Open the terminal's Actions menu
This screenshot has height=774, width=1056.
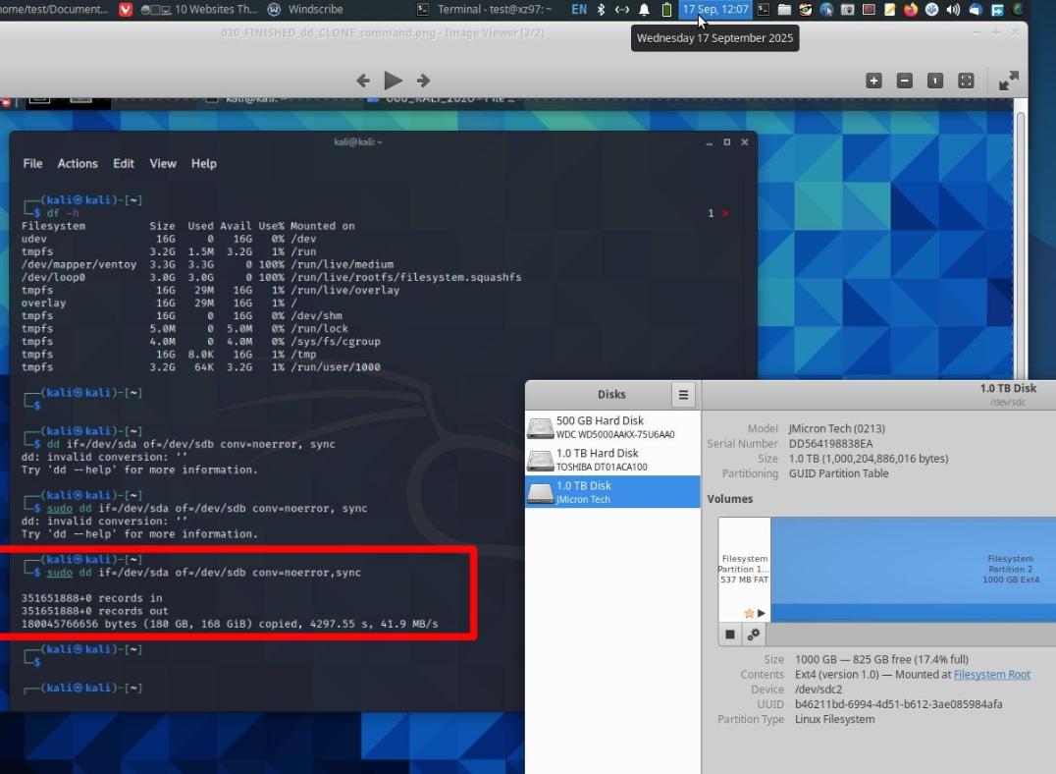pyautogui.click(x=78, y=164)
